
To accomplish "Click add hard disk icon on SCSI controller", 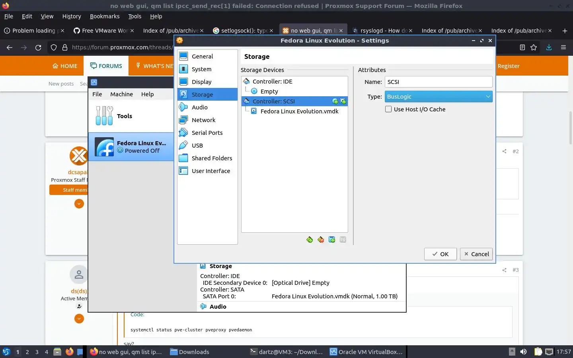I will click(x=343, y=101).
